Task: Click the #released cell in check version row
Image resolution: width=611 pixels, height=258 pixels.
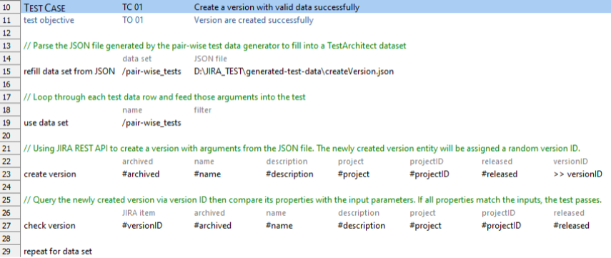Action: [x=571, y=226]
